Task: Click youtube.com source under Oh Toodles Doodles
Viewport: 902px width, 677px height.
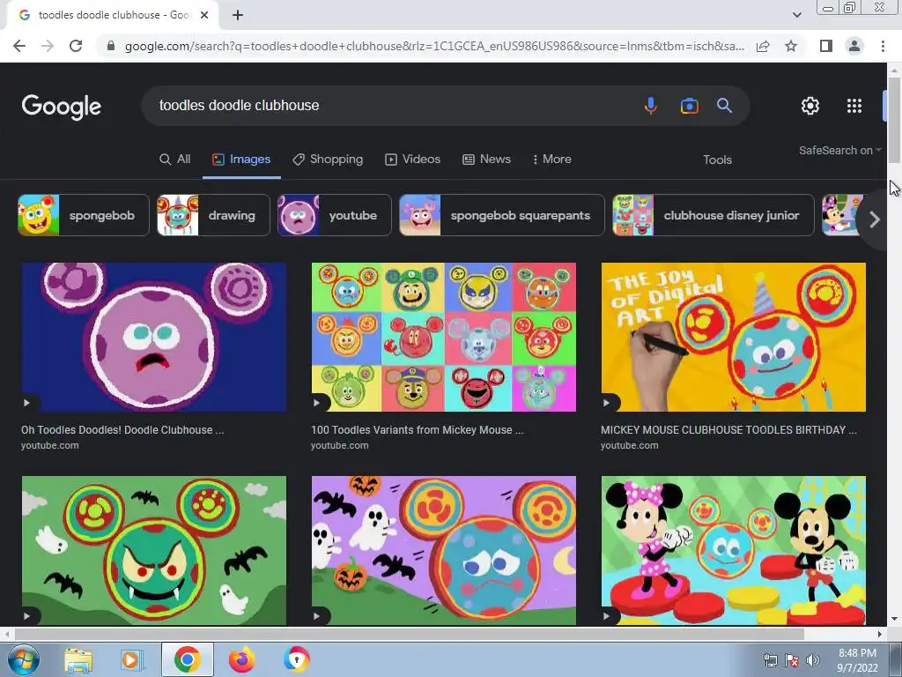Action: (x=50, y=445)
